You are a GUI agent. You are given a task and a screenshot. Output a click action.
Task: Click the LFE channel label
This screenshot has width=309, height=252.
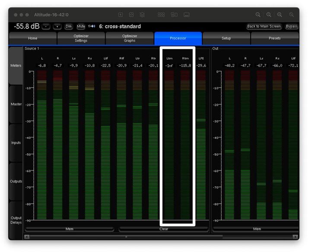coord(201,58)
